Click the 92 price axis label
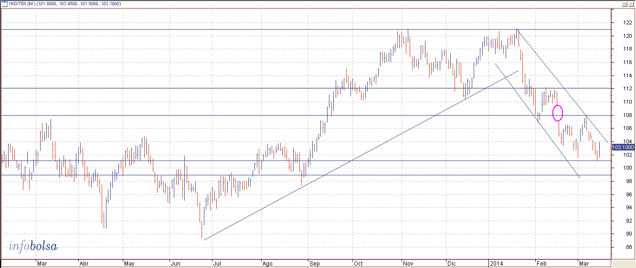Viewport: 636px width, 268px height. tap(628, 221)
